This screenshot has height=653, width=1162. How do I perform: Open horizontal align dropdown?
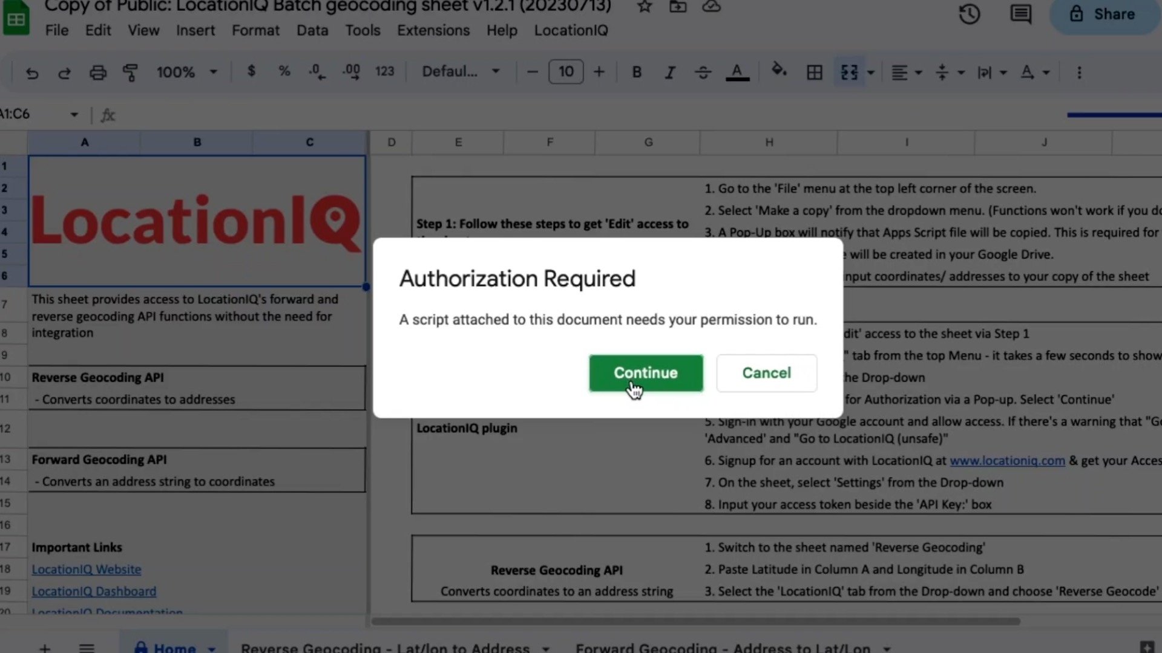[x=906, y=73]
